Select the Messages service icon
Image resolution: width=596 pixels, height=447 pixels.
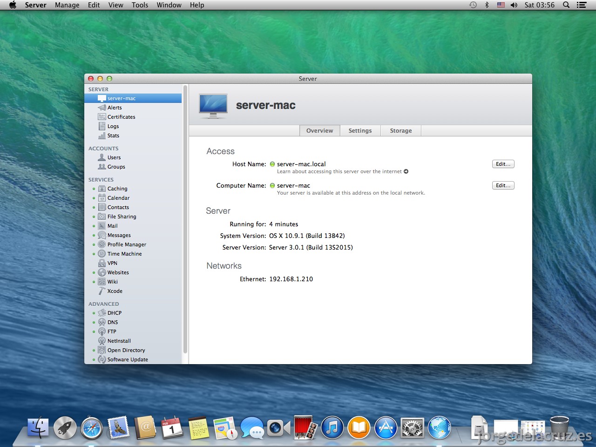pos(102,235)
